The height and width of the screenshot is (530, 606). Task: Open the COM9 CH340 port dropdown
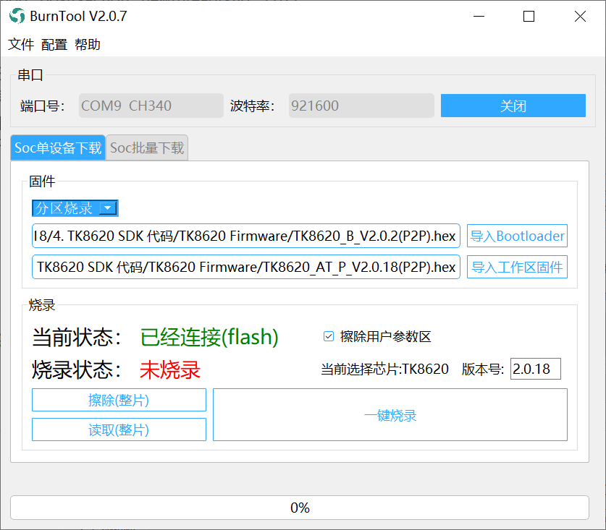click(151, 106)
